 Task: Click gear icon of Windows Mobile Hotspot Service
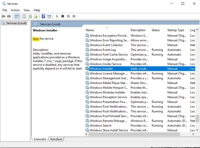coord(87,88)
